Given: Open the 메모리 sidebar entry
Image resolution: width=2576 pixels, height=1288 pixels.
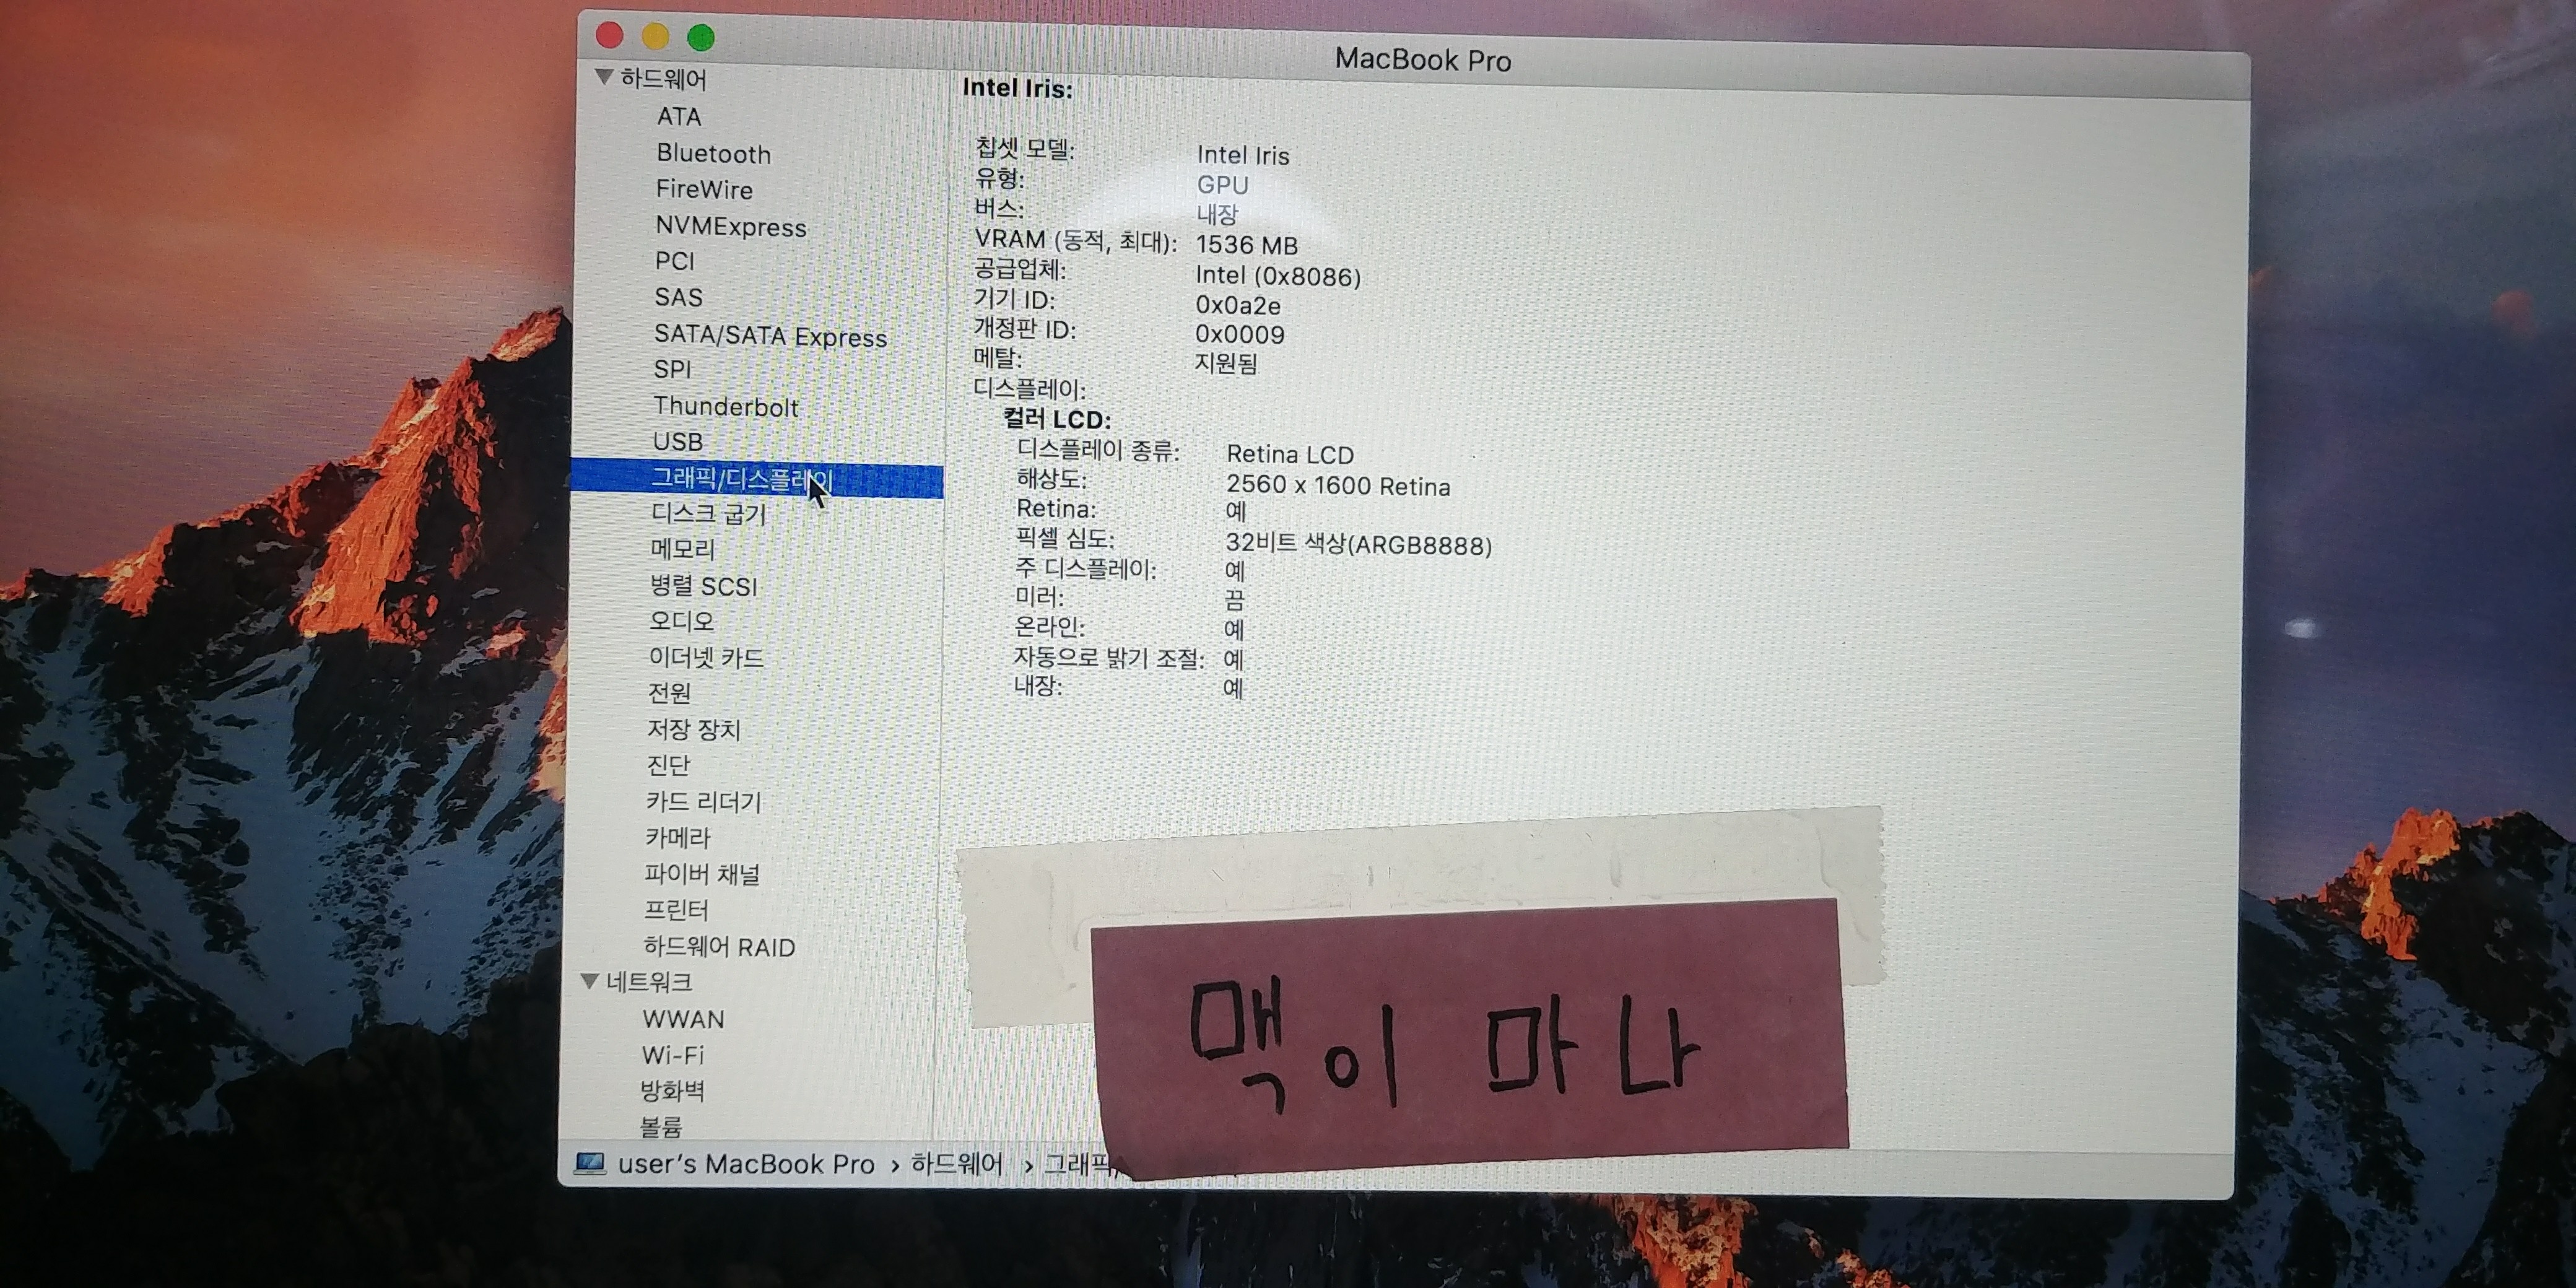Looking at the screenshot, I should point(683,549).
